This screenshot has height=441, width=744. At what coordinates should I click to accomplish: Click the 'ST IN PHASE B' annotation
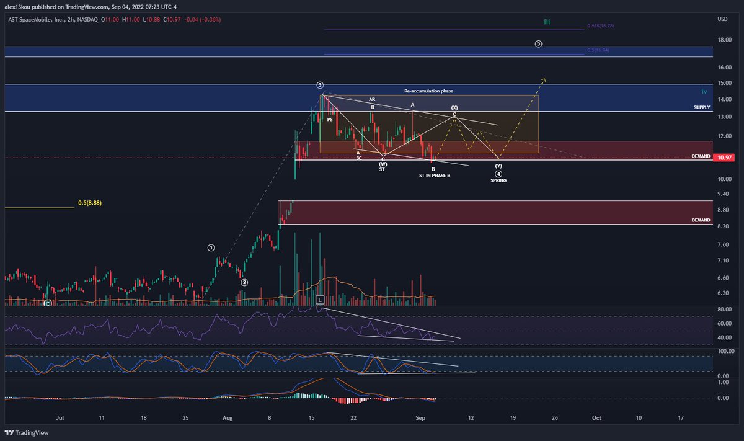click(x=434, y=176)
